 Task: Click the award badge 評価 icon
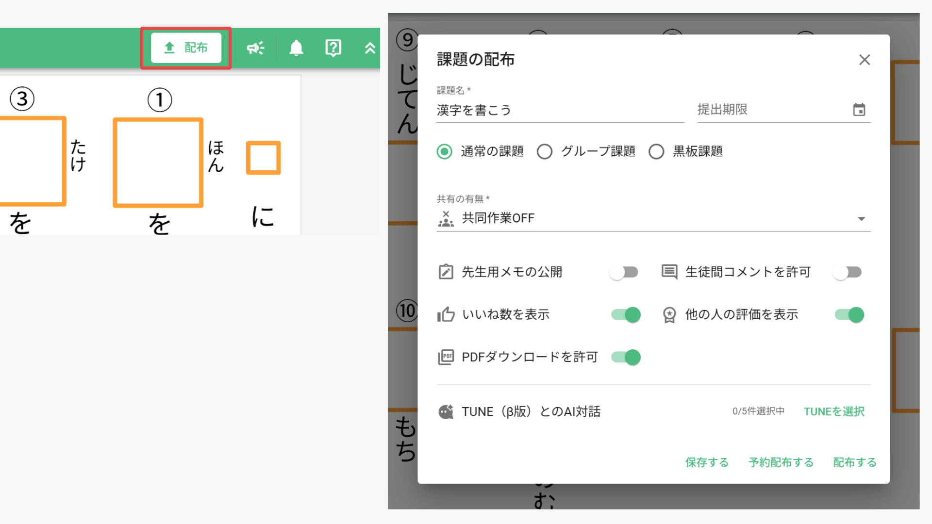[669, 315]
